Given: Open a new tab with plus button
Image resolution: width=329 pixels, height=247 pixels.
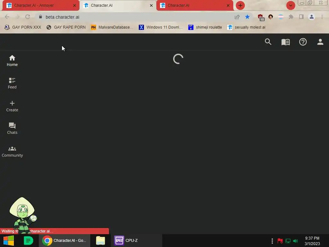Looking at the screenshot, I should tap(240, 5).
